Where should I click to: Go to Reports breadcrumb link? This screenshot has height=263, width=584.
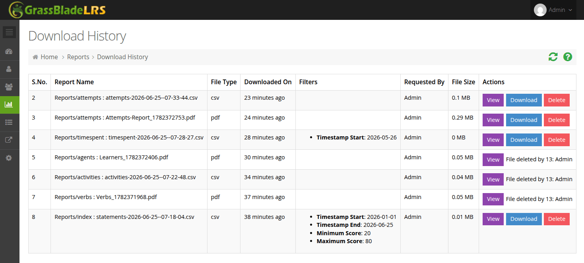78,57
